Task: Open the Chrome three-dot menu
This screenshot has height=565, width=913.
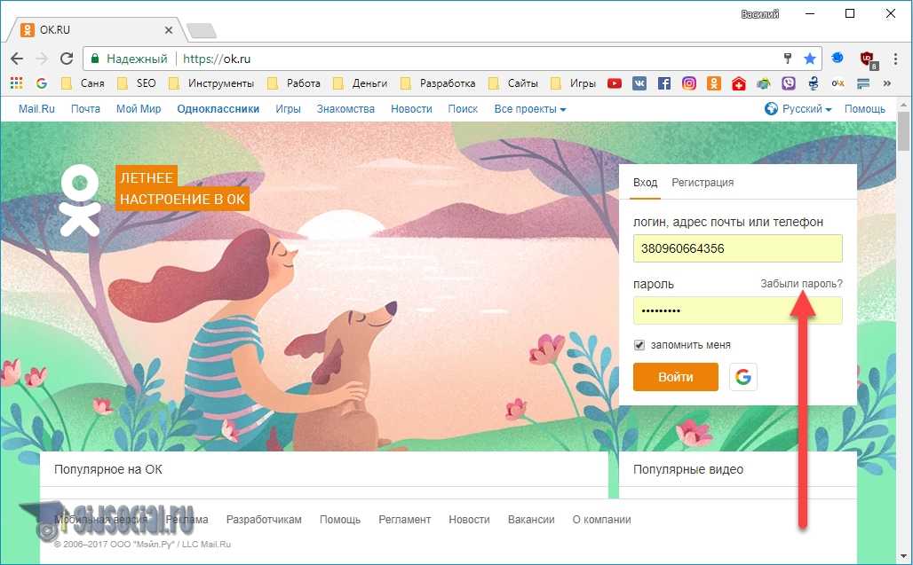Action: [895, 59]
